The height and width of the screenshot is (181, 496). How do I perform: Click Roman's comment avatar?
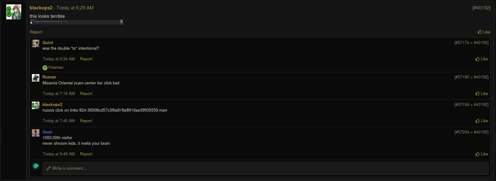tap(36, 78)
